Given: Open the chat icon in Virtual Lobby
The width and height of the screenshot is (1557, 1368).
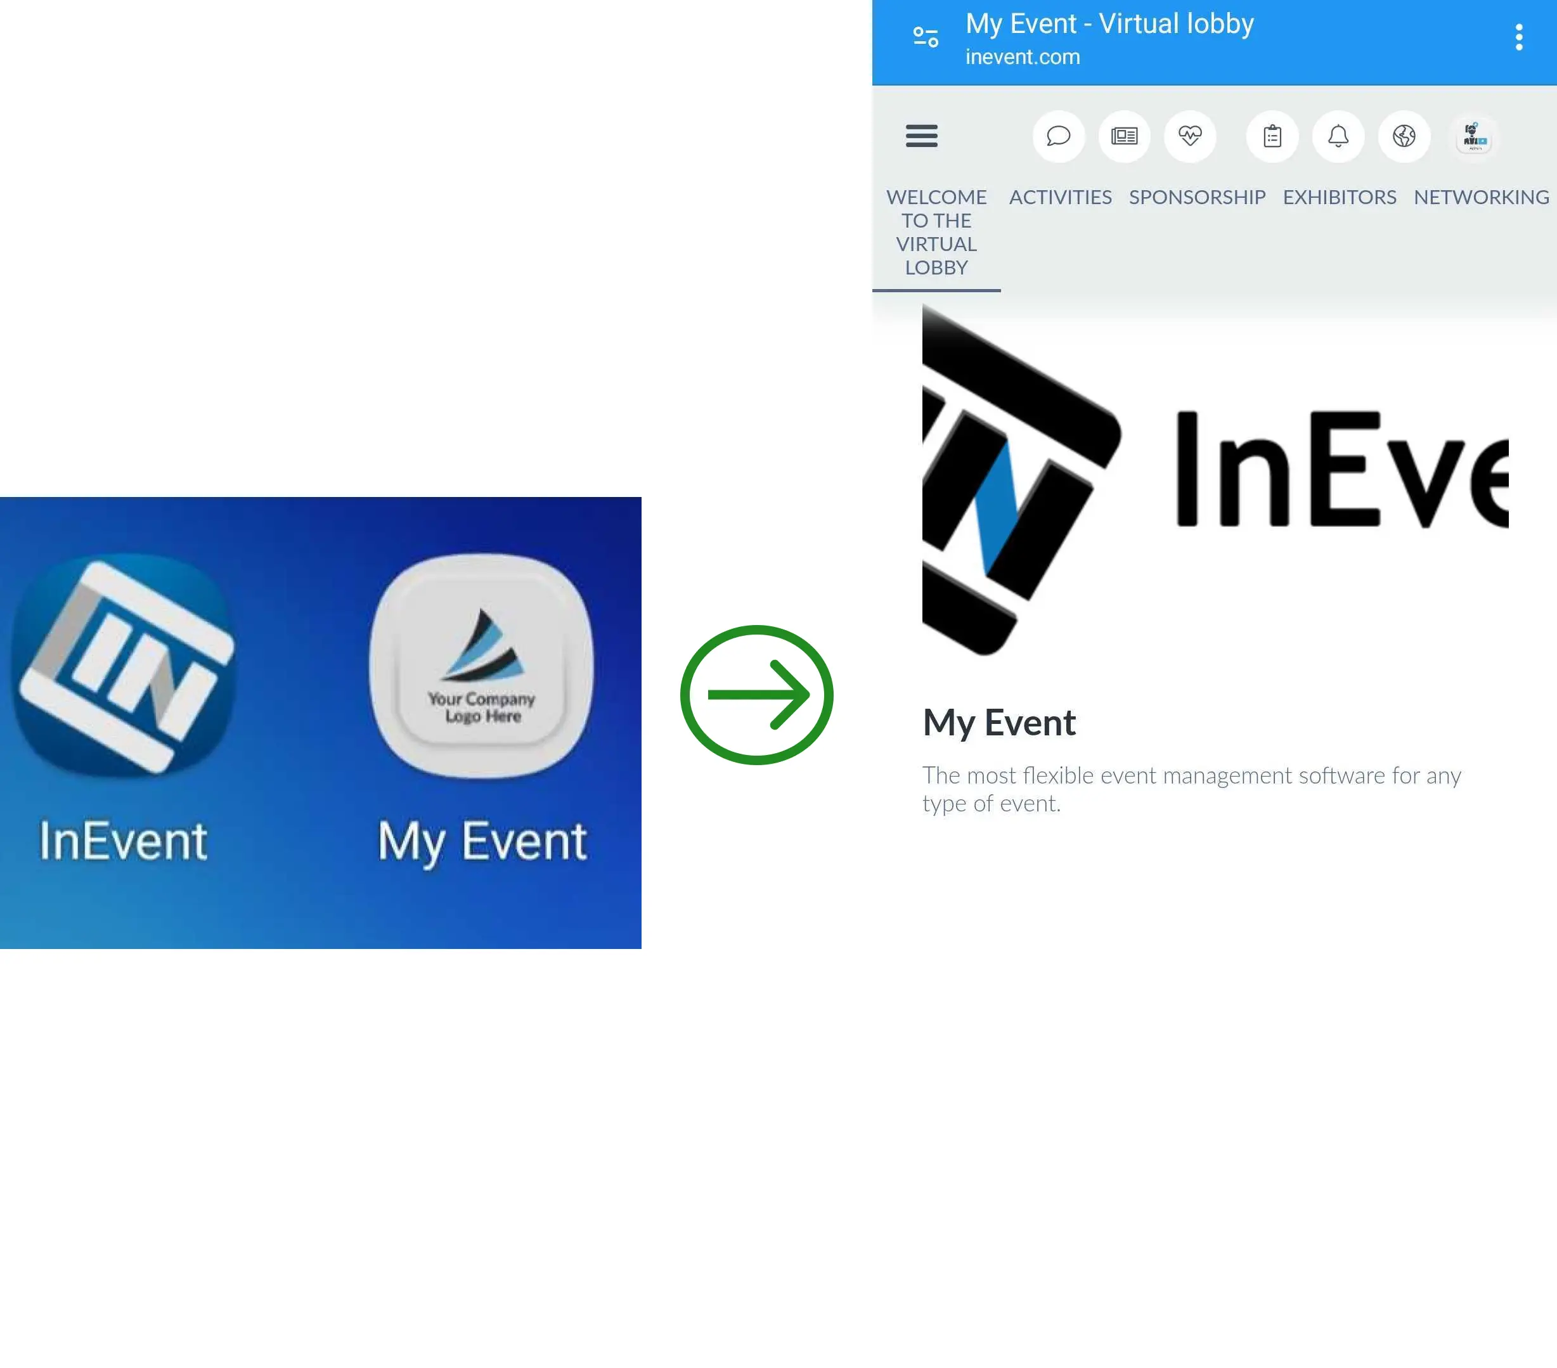Looking at the screenshot, I should click(x=1059, y=135).
